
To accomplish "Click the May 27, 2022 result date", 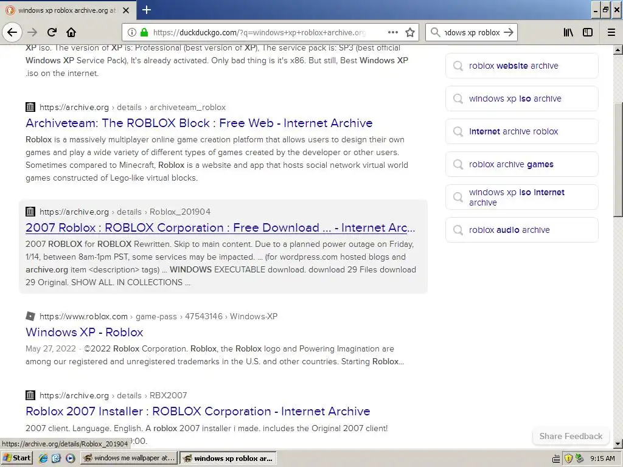I will tap(50, 348).
